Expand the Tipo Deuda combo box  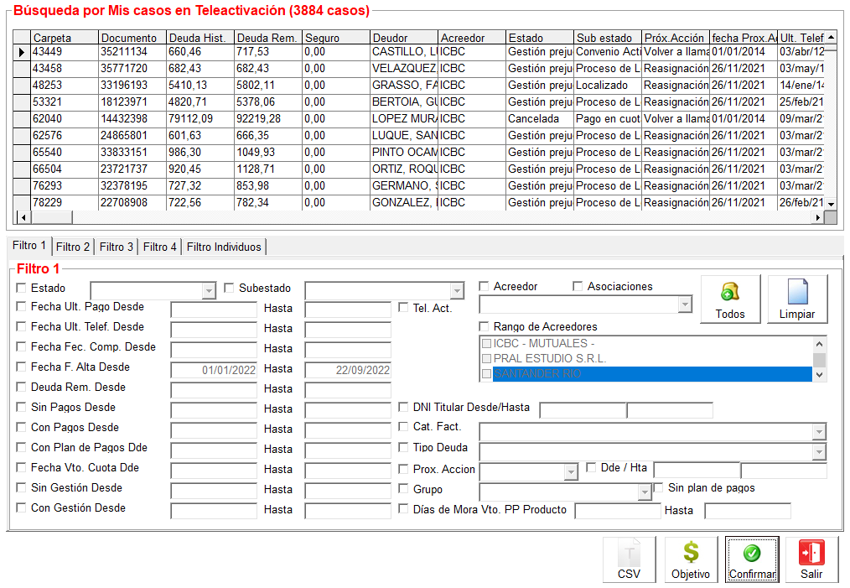point(819,452)
